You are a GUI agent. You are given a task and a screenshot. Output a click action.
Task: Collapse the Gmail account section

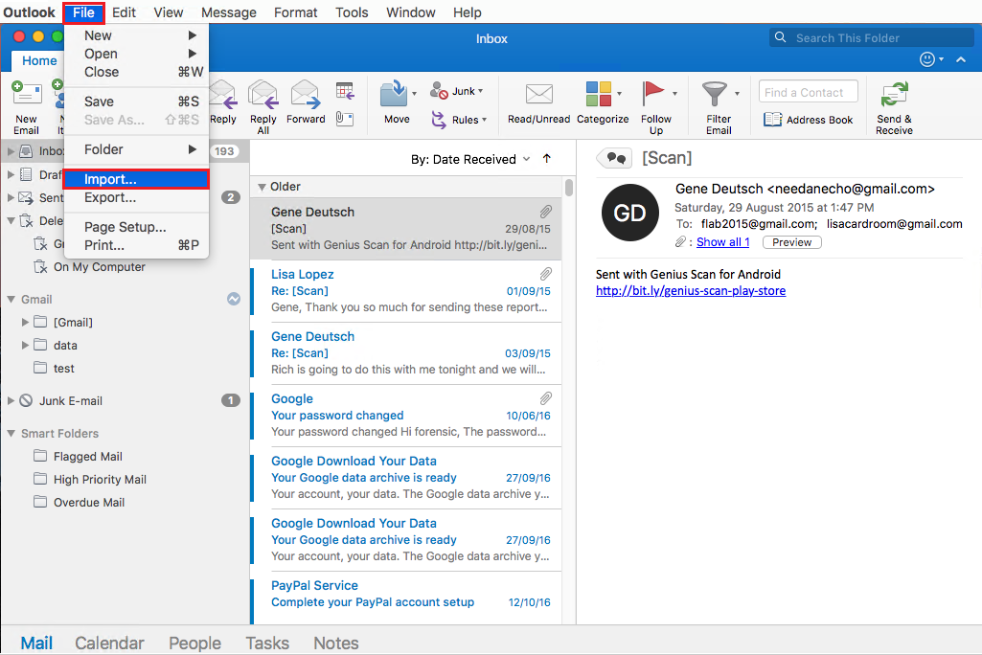(11, 300)
